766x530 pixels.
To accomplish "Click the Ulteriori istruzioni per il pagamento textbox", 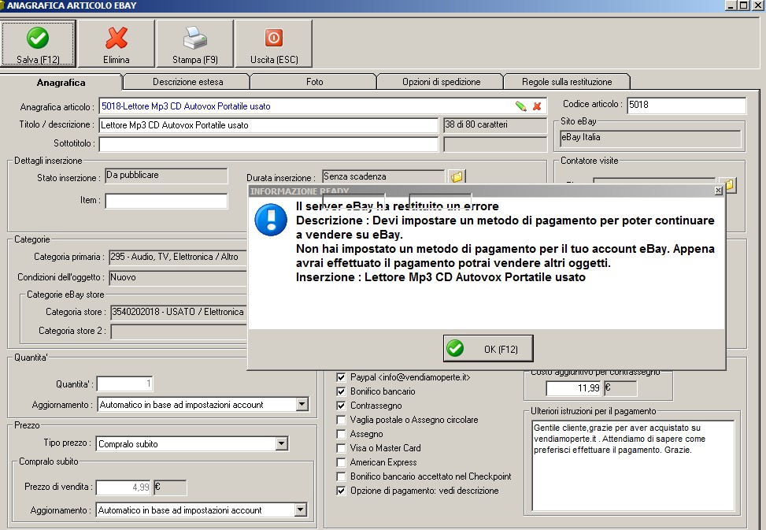I will 633,466.
